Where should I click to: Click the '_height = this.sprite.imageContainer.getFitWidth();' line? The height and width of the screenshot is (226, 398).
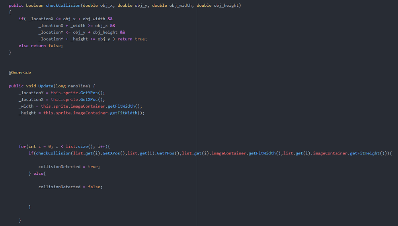tap(82, 113)
